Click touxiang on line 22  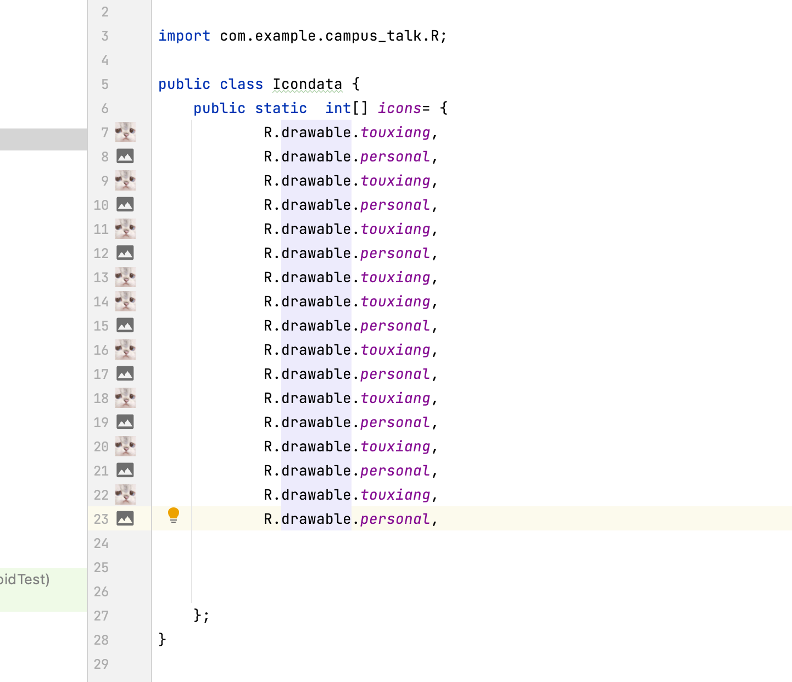pyautogui.click(x=395, y=495)
